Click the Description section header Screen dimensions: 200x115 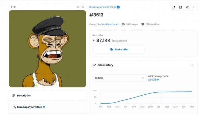coord(47,96)
